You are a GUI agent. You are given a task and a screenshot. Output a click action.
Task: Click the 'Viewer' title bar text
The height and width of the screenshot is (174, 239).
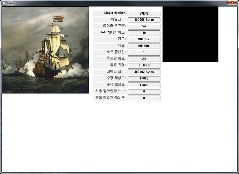[10, 3]
